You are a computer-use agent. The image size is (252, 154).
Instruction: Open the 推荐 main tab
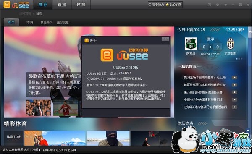43,5
